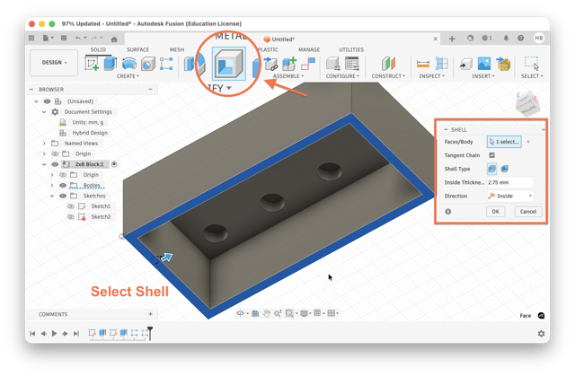The width and height of the screenshot is (575, 376).
Task: Click the Undo arrow
Action: (x=78, y=38)
